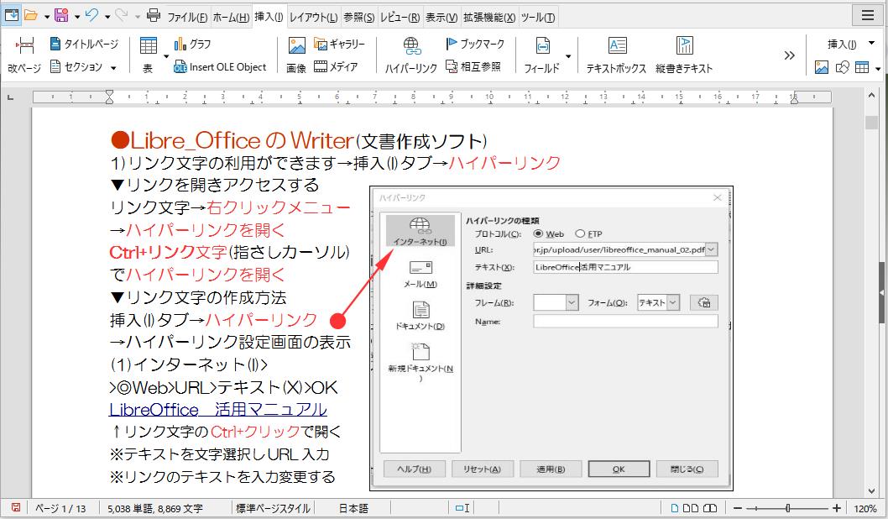888x519 pixels.
Task: Switch to the 表示(V) tab
Action: (x=441, y=17)
